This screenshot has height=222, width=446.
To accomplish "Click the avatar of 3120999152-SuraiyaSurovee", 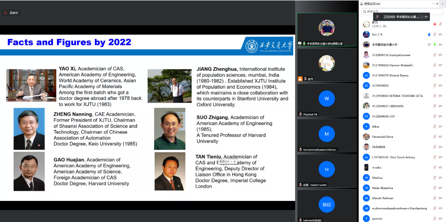I will (366, 55).
